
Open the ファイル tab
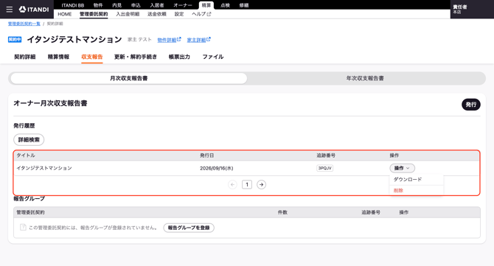(213, 57)
